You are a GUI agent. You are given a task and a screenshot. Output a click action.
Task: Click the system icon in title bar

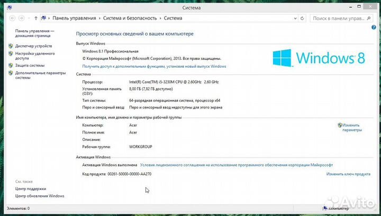9,7
